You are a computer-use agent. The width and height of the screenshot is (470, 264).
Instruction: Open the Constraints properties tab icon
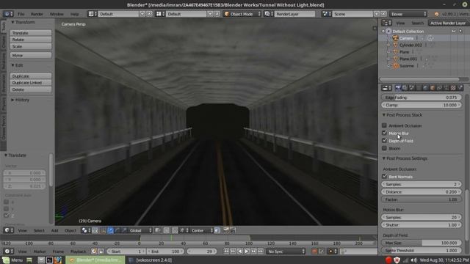[x=439, y=88]
